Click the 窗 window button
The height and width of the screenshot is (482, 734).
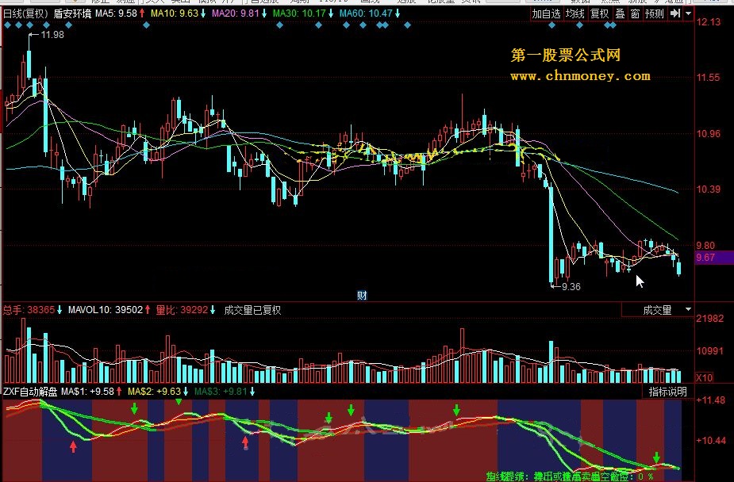tap(635, 14)
